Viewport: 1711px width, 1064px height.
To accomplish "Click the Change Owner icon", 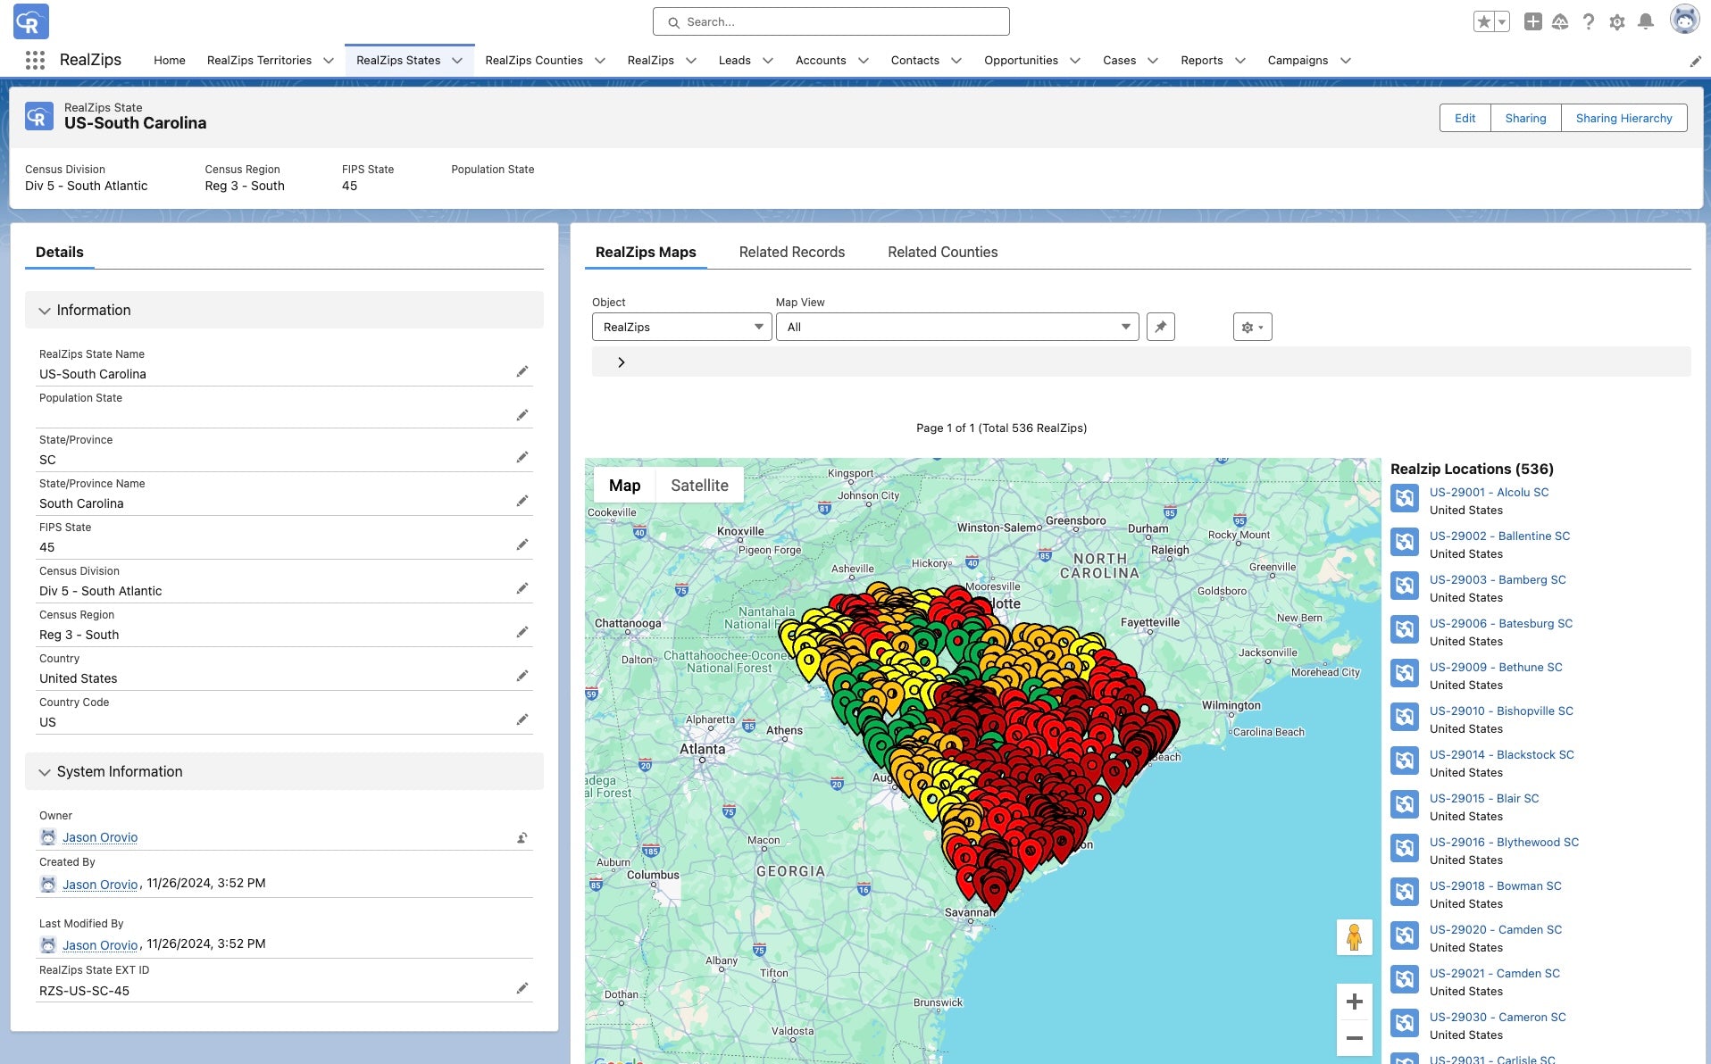I will point(522,837).
